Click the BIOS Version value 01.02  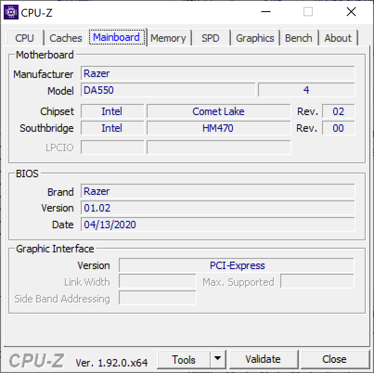tap(218, 208)
